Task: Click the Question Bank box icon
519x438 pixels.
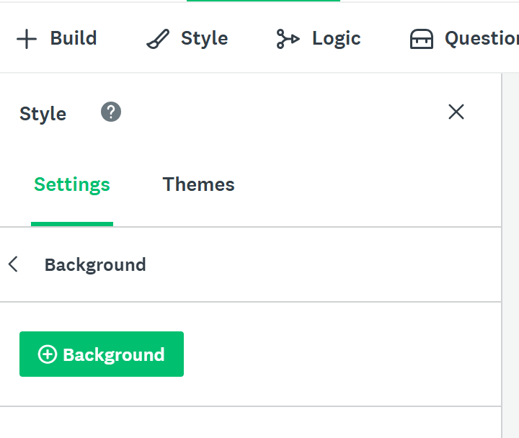Action: (x=422, y=39)
